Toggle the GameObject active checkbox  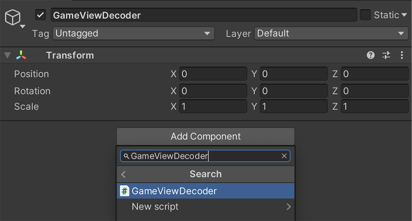(x=41, y=15)
